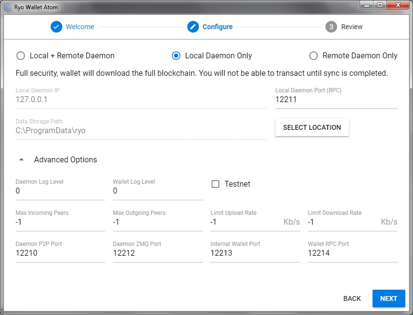Click the NEXT button

pyautogui.click(x=389, y=298)
